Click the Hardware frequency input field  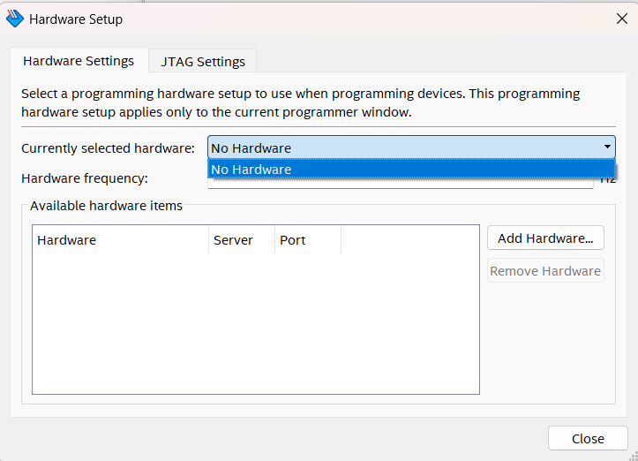pyautogui.click(x=402, y=183)
